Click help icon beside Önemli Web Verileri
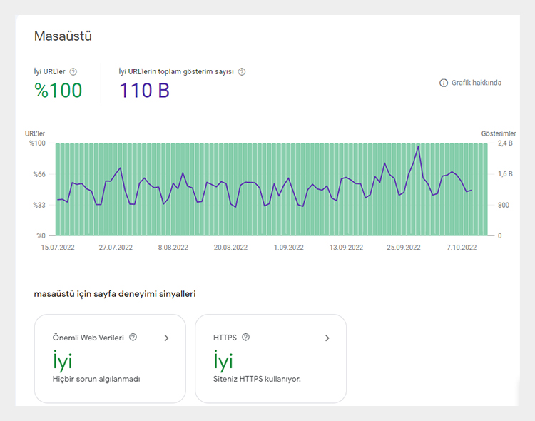The image size is (535, 421). [133, 338]
